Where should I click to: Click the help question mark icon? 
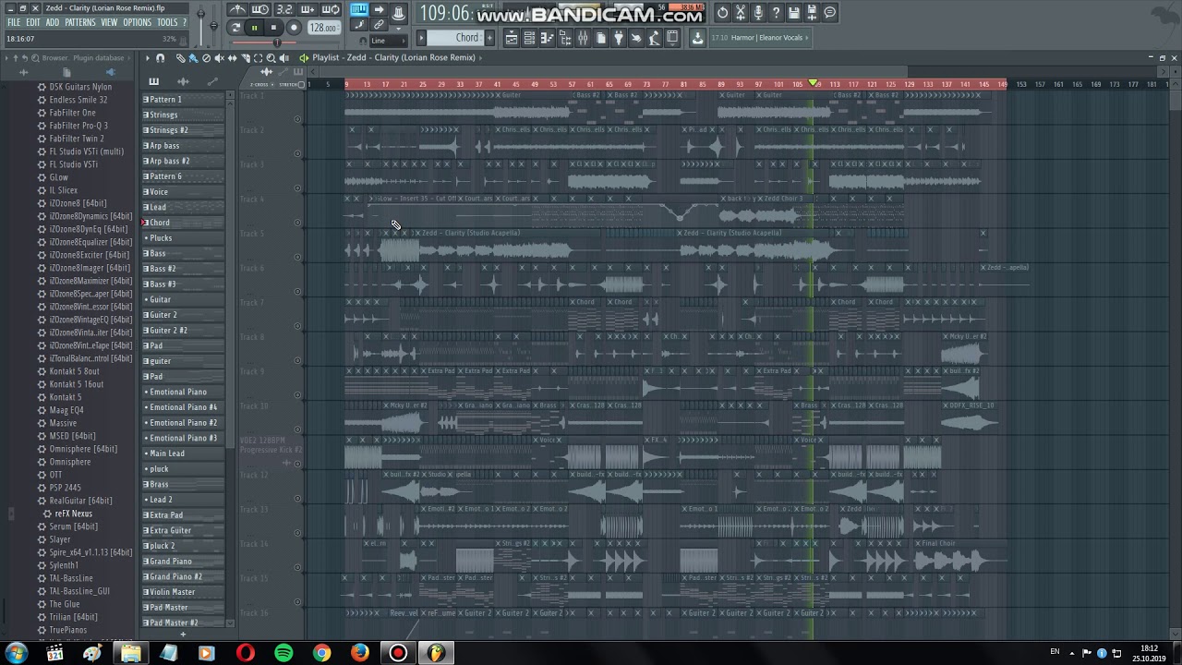point(776,12)
